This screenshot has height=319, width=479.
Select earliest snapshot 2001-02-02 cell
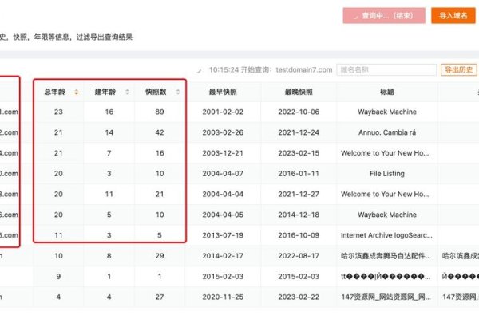coord(223,112)
